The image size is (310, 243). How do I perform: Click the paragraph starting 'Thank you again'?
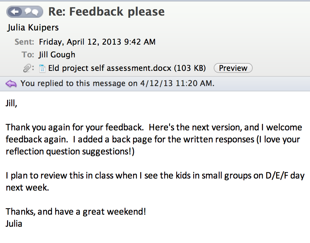[x=153, y=139]
